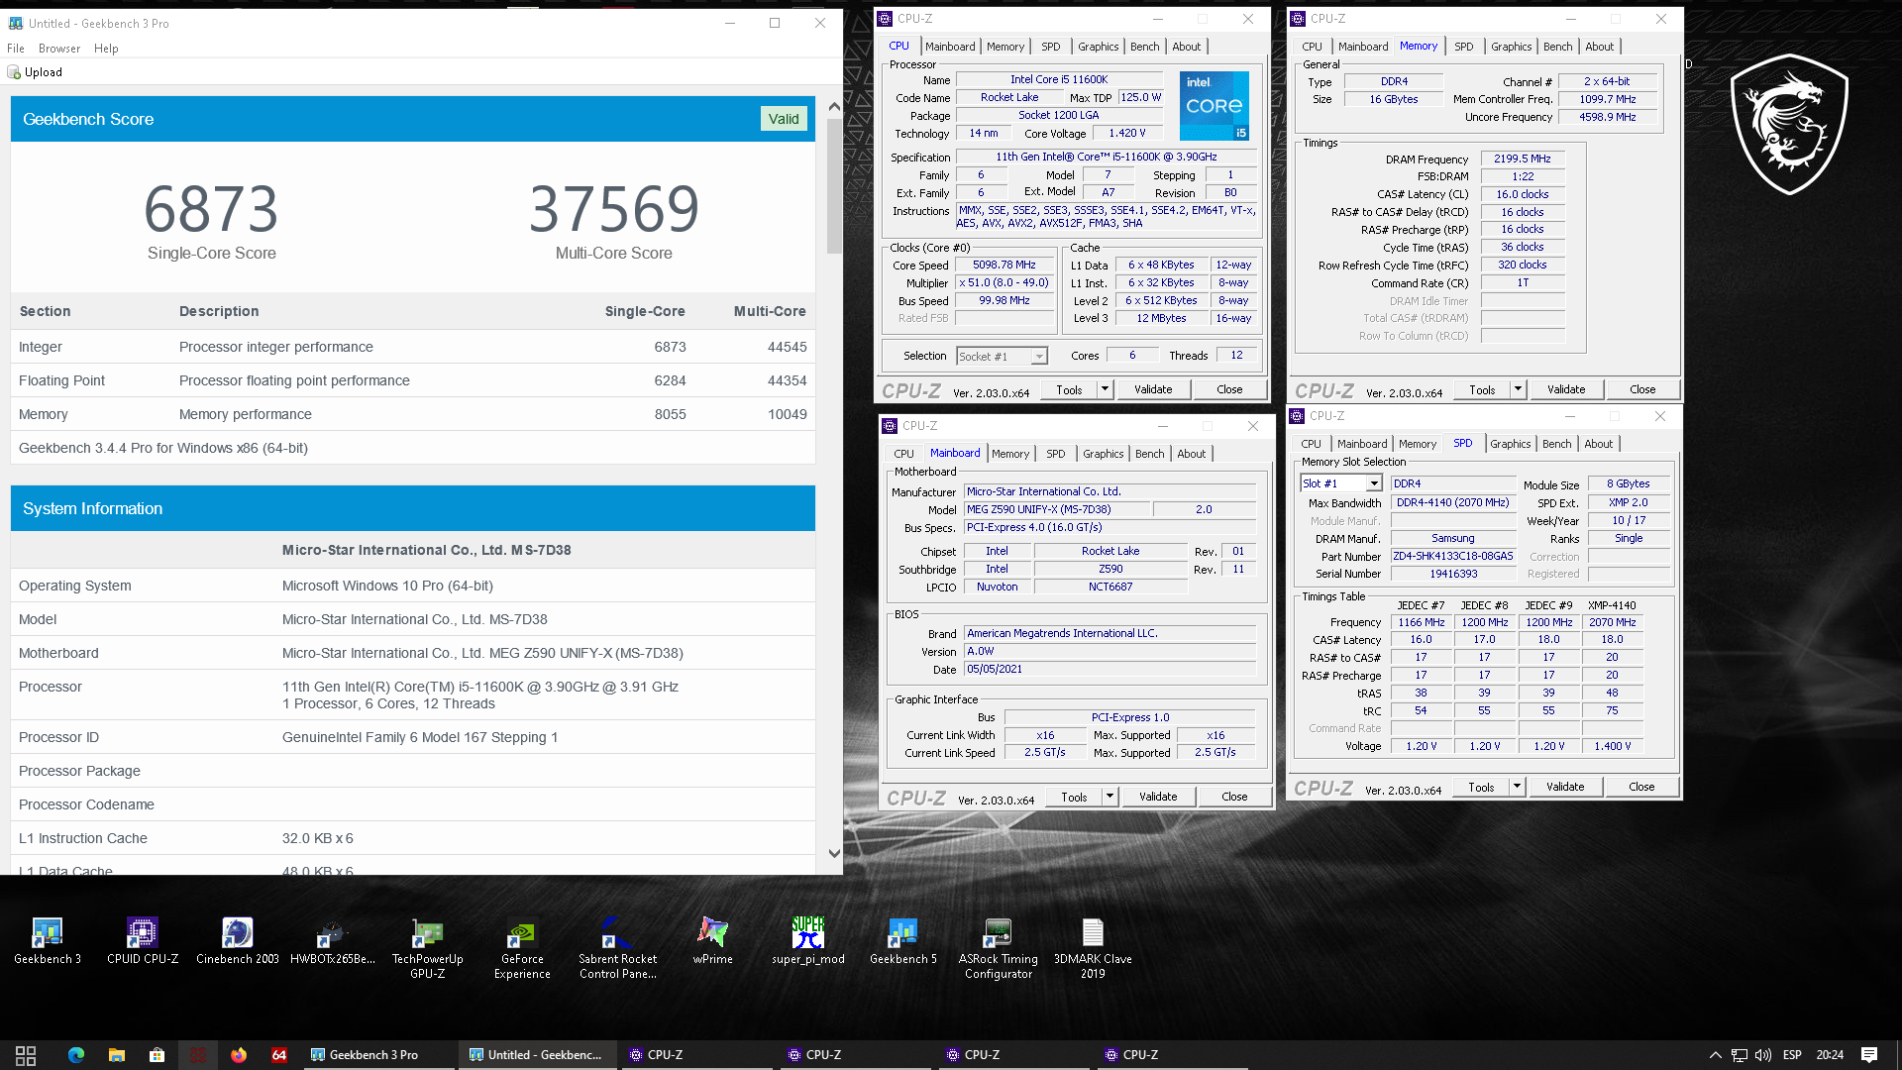Open the Help menu in Geekbench
The width and height of the screenshot is (1902, 1070).
[x=106, y=49]
